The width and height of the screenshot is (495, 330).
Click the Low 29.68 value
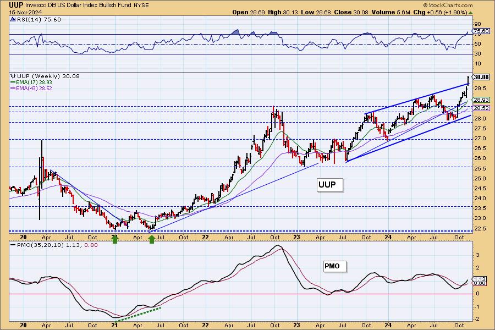(316, 12)
